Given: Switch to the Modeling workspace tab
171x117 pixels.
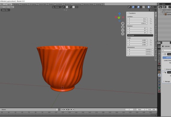Looking at the screenshot, I should pyautogui.click(x=16, y=4).
